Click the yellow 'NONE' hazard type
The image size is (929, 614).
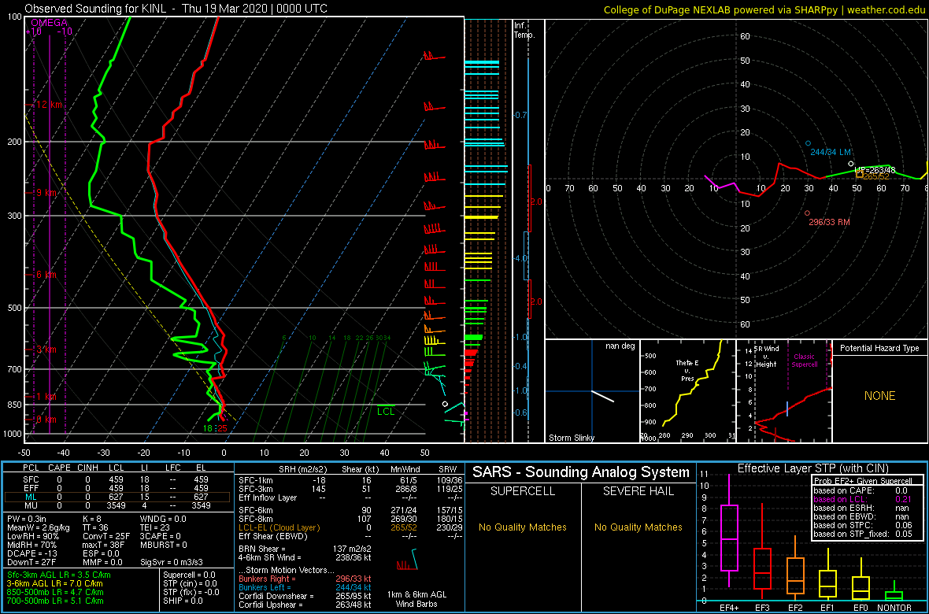pyautogui.click(x=879, y=396)
